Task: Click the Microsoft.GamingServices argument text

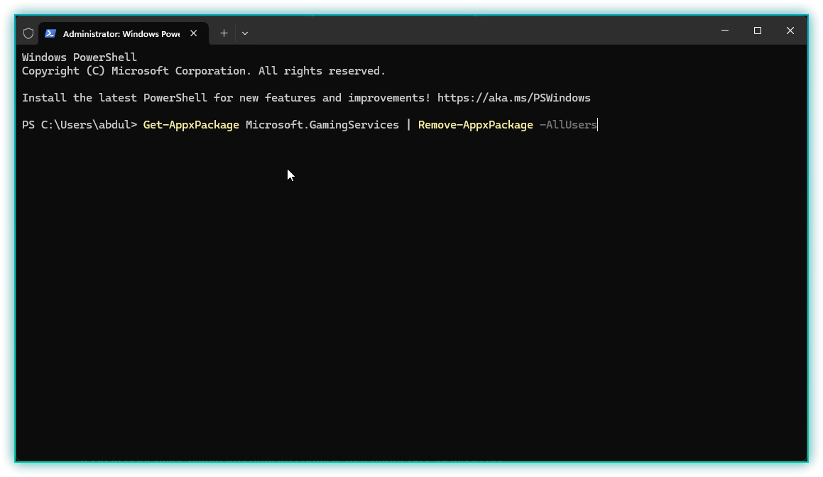Action: click(x=322, y=125)
